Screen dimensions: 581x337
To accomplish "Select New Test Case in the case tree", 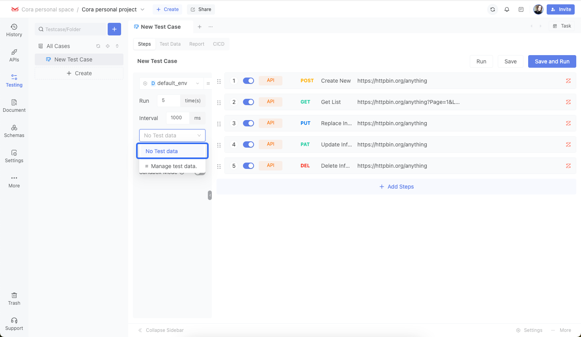I will pyautogui.click(x=79, y=59).
